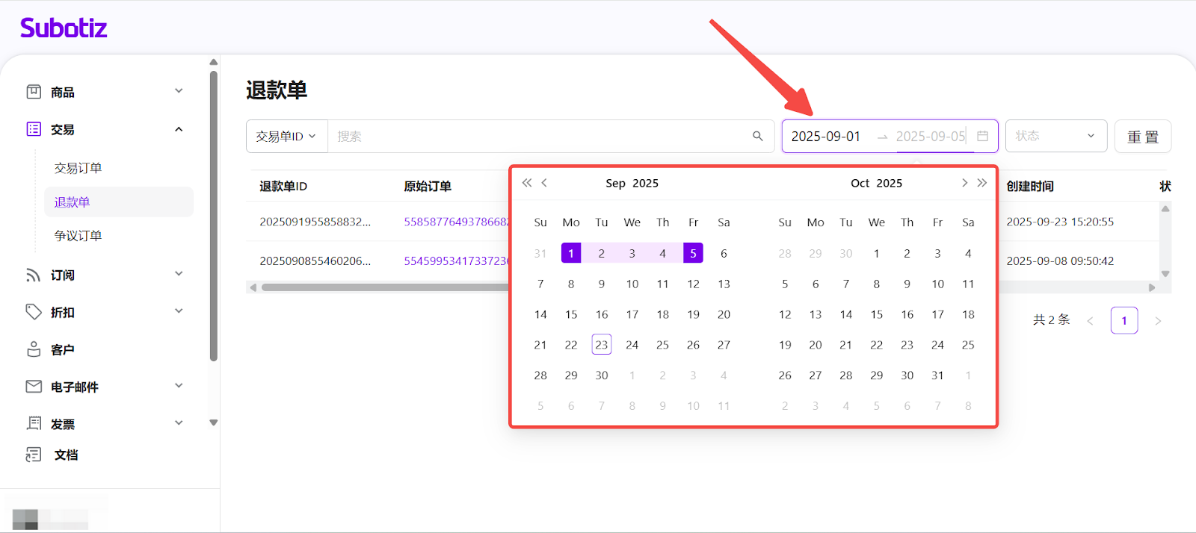Image resolution: width=1196 pixels, height=533 pixels.
Task: Go to previous month in date picker
Action: pyautogui.click(x=544, y=183)
